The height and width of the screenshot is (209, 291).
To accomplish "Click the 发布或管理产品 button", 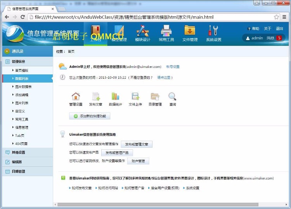I will [117, 153].
